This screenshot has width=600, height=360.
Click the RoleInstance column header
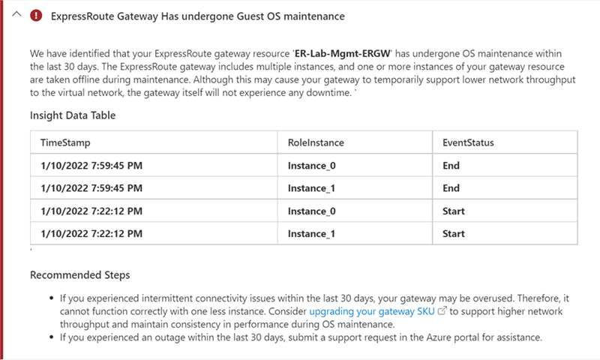(x=316, y=142)
